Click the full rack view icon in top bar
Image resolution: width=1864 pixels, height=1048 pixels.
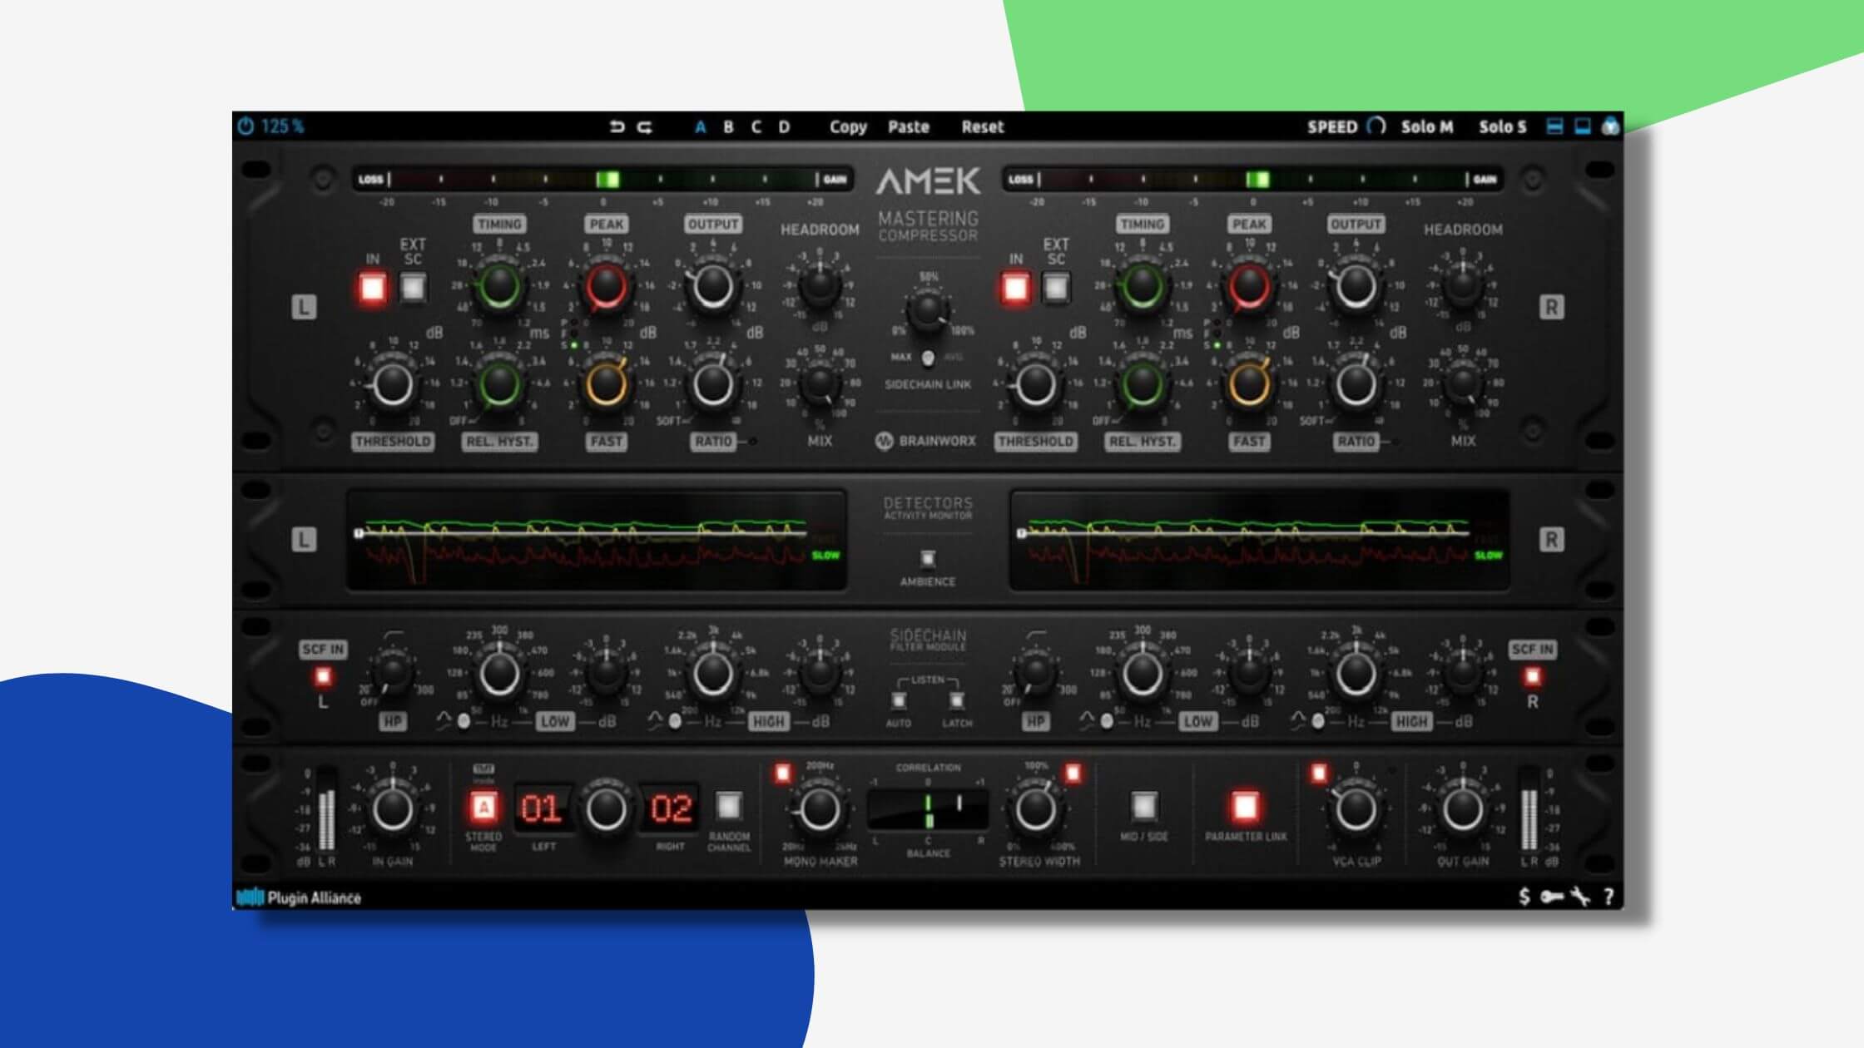point(1554,126)
